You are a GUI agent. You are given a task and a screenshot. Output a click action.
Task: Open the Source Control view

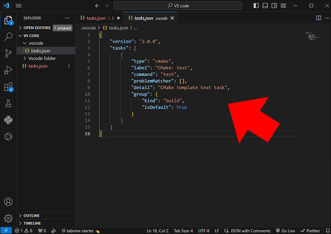pos(8,53)
